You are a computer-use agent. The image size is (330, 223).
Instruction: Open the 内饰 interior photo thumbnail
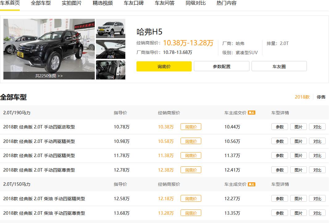[111, 49]
